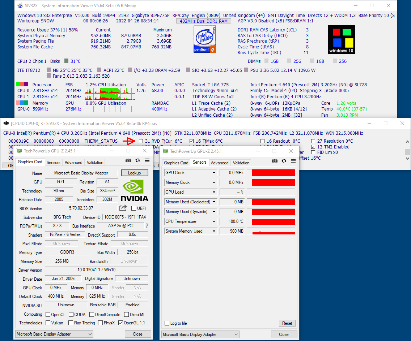Viewport: 411px width, 341px height.
Task: Open the Memory Clock sensor dropdown
Action: tap(214, 182)
